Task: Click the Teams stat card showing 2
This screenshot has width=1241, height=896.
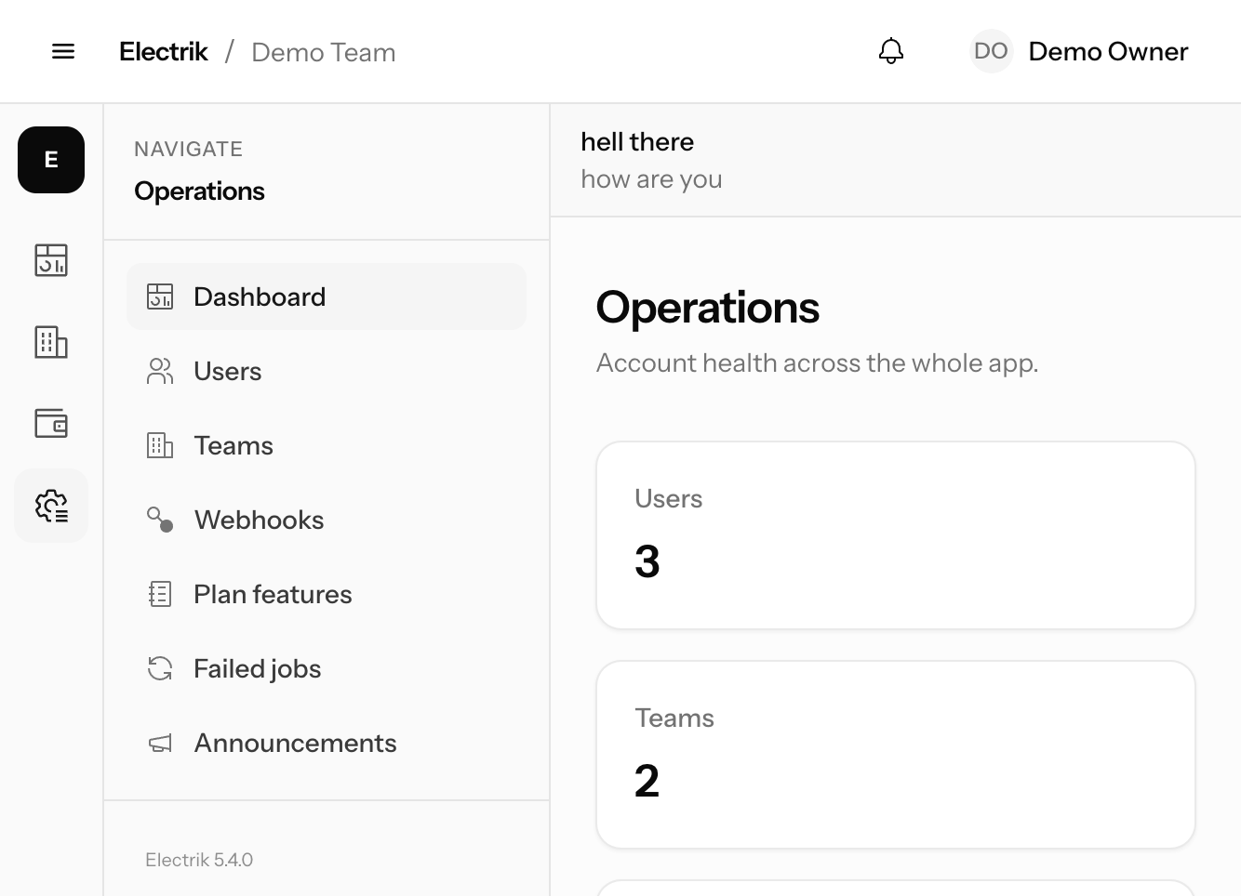Action: click(896, 755)
